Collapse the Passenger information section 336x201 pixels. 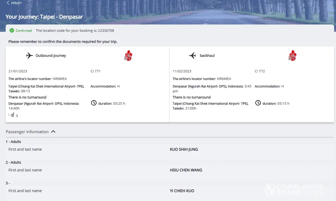53,132
